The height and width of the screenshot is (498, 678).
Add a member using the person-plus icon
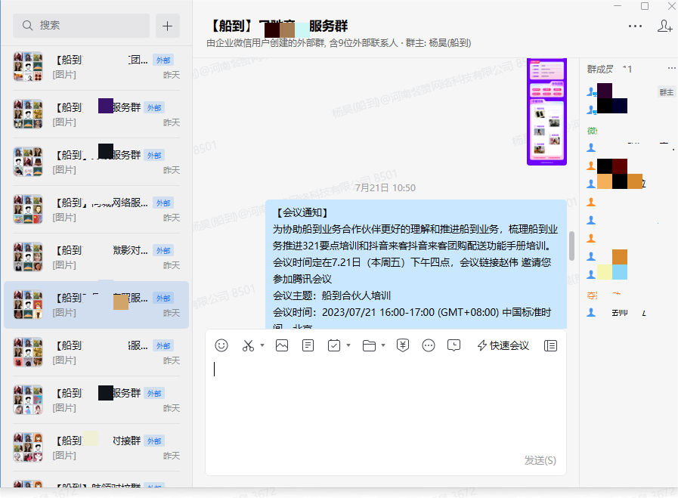[x=664, y=26]
